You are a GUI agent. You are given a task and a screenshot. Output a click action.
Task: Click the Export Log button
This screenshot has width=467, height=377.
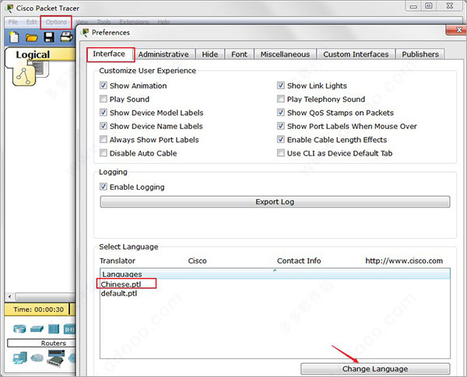275,202
